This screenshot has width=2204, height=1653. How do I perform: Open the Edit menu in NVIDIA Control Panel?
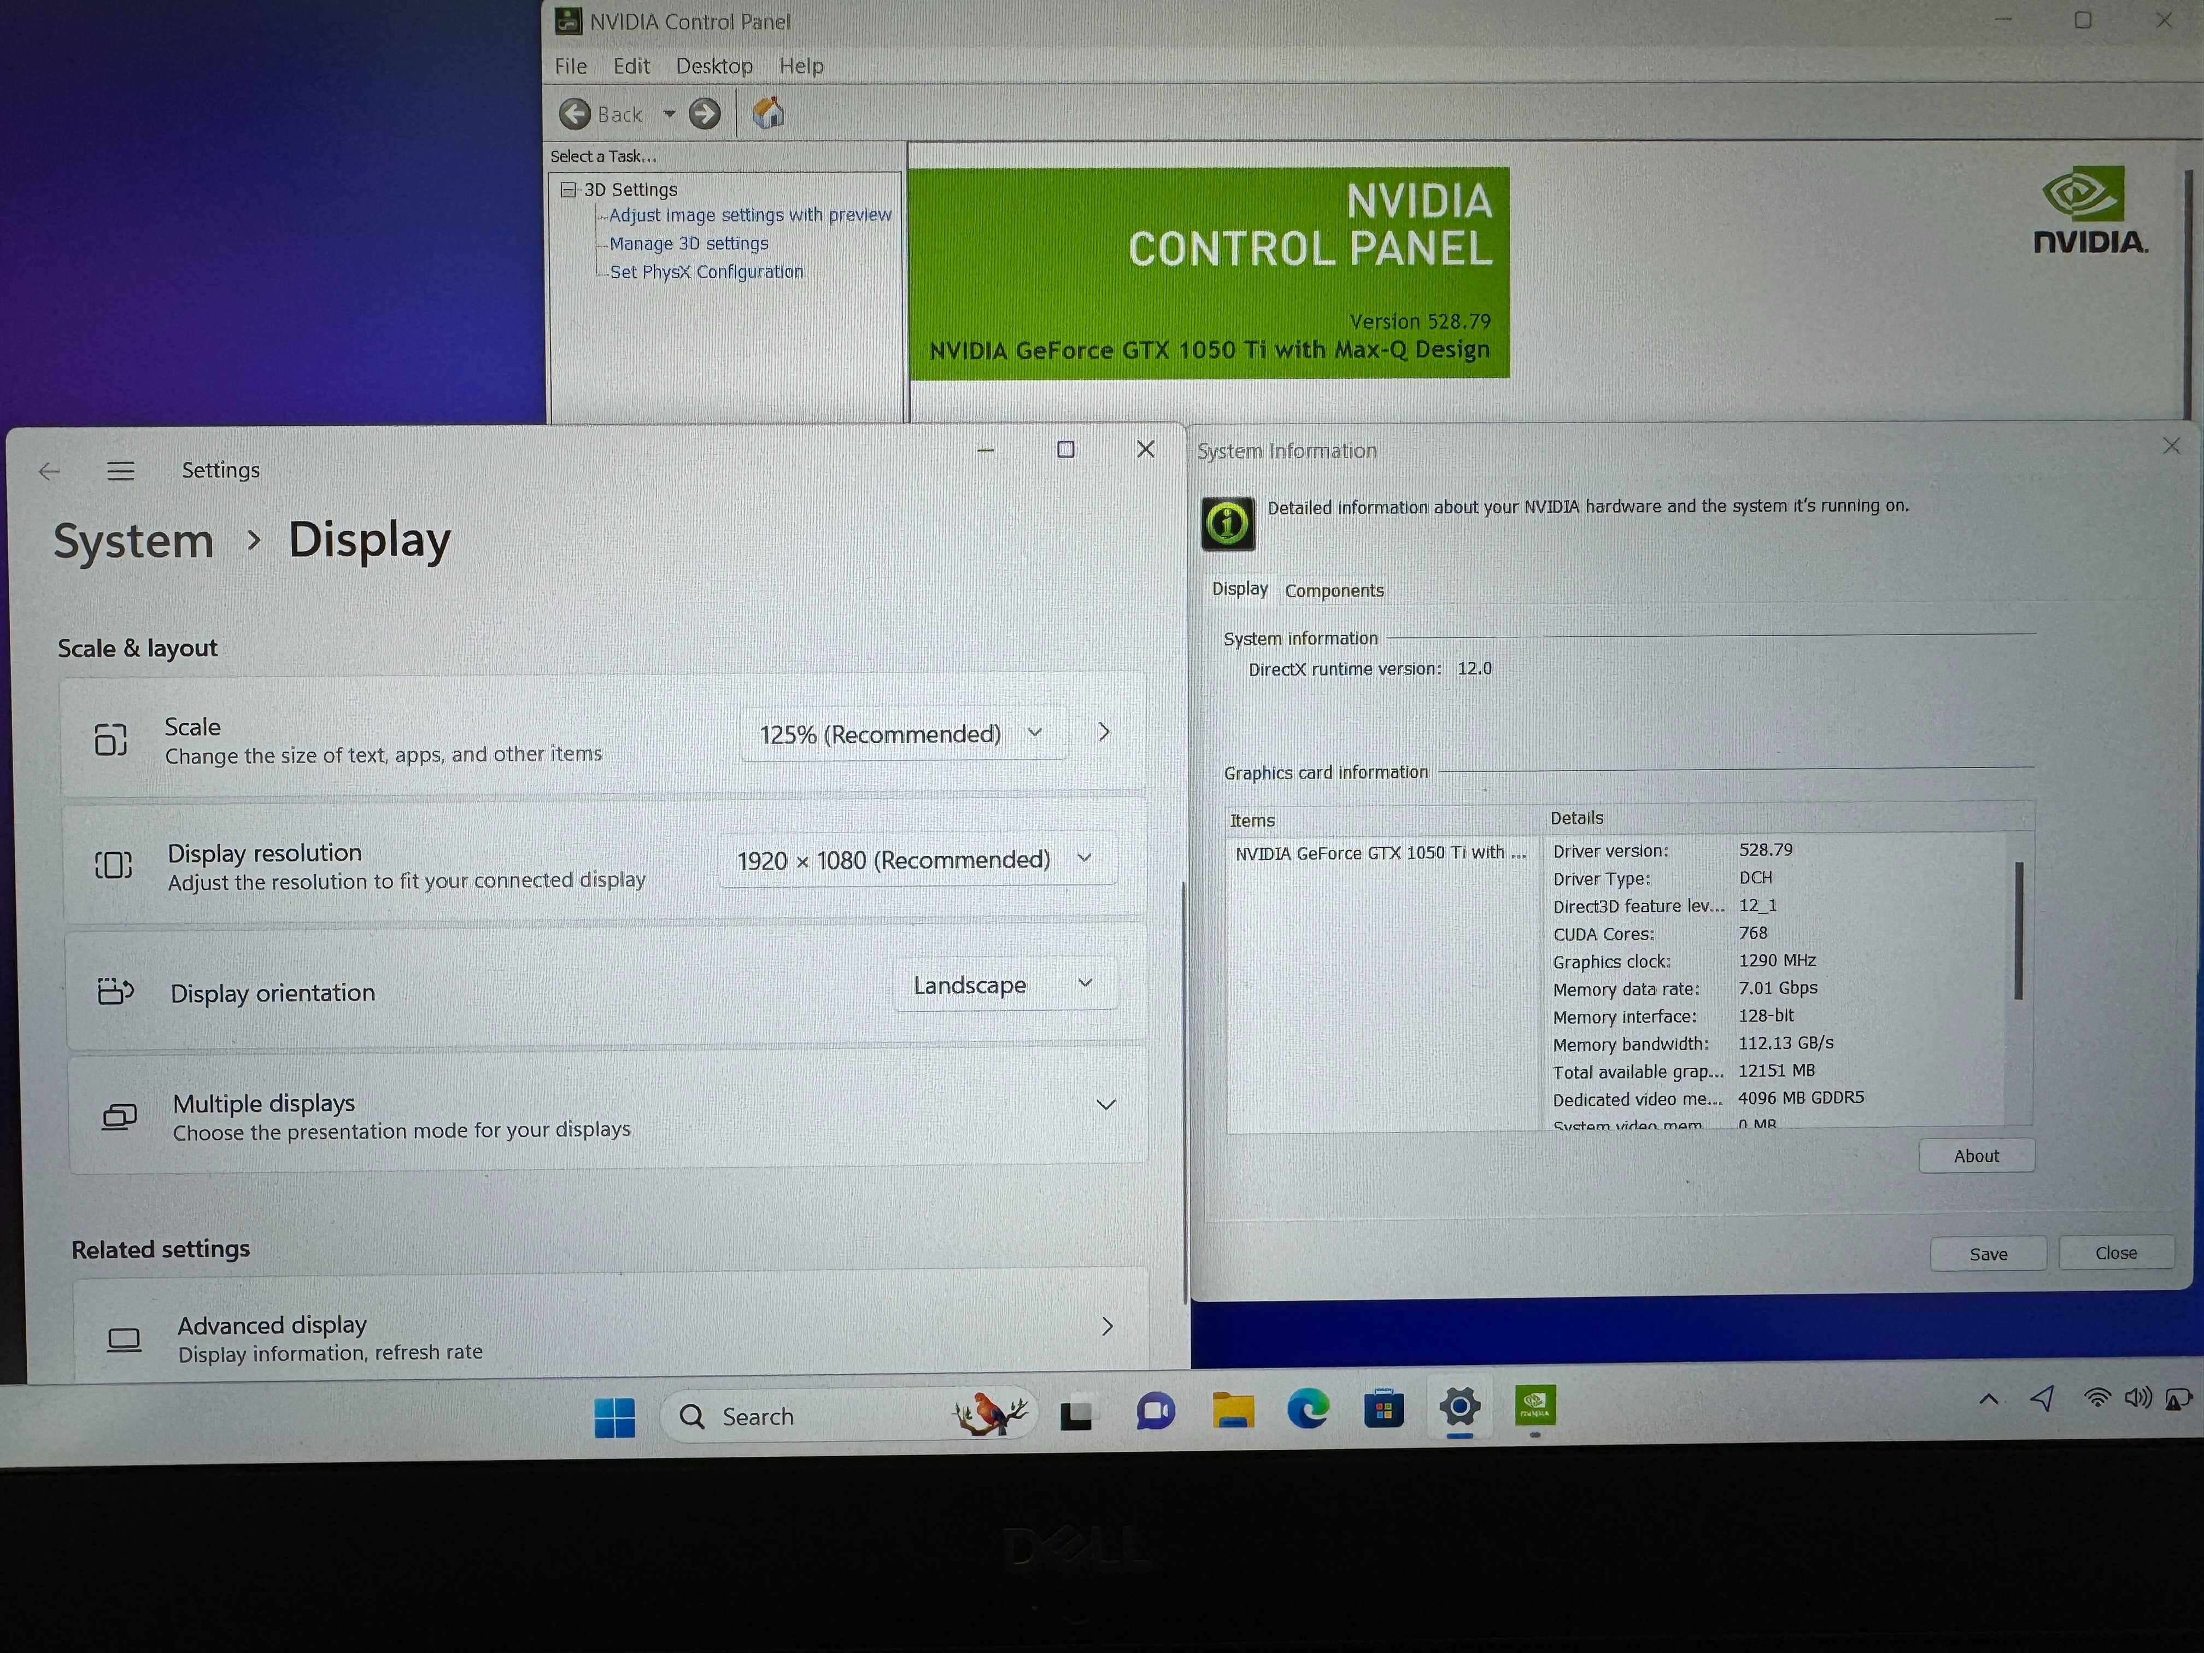click(x=631, y=66)
